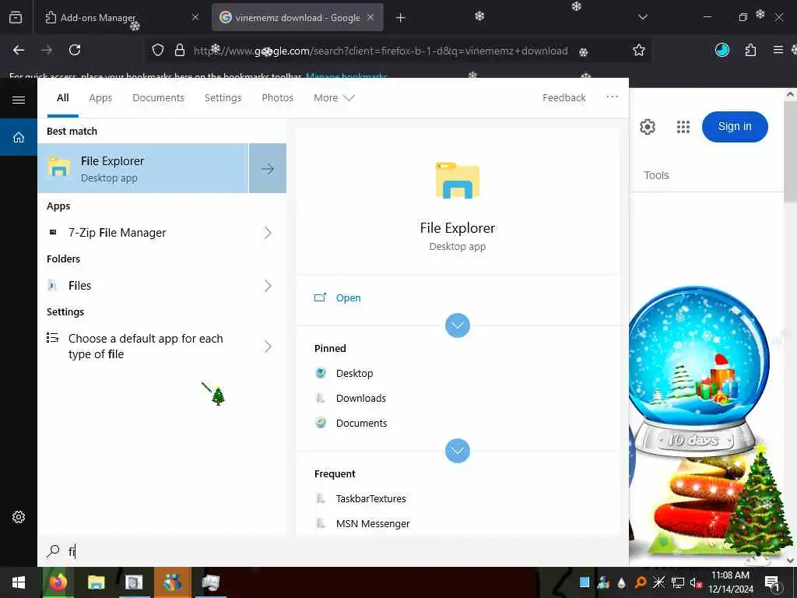Click Tools on the Google results page
Screen dimensions: 797x598
(x=656, y=175)
